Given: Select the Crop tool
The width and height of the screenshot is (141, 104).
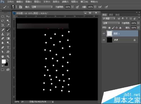Looking at the screenshot, I should 3,25.
